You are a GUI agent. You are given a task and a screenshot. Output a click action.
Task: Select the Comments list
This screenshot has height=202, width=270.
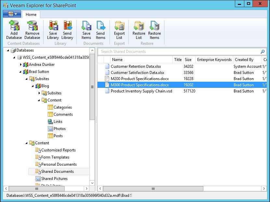point(60,114)
